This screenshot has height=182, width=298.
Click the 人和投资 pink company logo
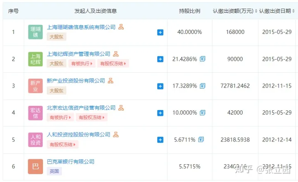36,140
